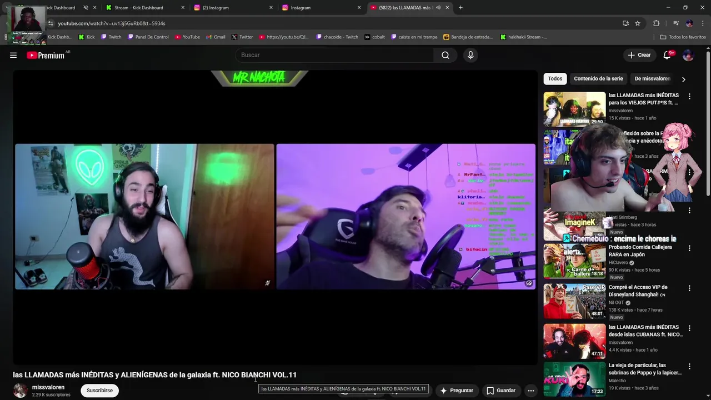
Task: Click the Crear create button
Action: point(639,55)
